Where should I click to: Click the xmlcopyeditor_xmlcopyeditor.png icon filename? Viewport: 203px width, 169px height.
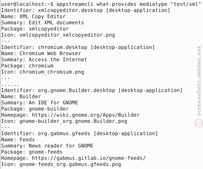point(67,35)
